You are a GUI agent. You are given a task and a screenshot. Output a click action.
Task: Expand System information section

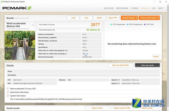pos(8,96)
